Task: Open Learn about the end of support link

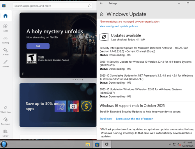Action: click(x=135, y=119)
